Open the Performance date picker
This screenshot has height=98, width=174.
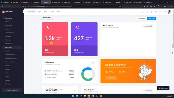(x=148, y=26)
